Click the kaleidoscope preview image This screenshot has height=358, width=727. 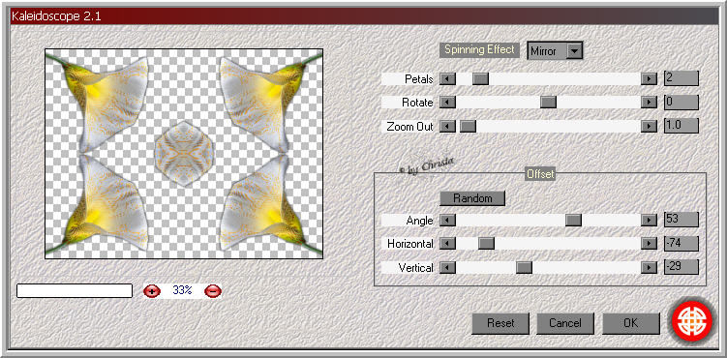point(184,154)
